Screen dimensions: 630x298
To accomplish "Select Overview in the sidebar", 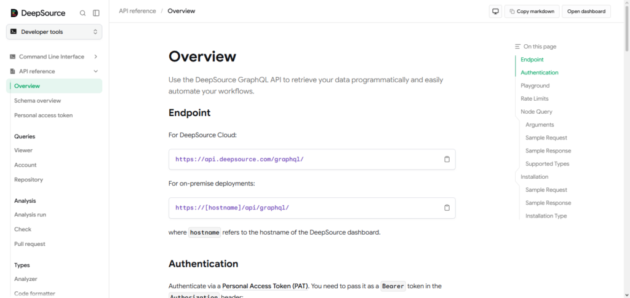I will (x=54, y=86).
